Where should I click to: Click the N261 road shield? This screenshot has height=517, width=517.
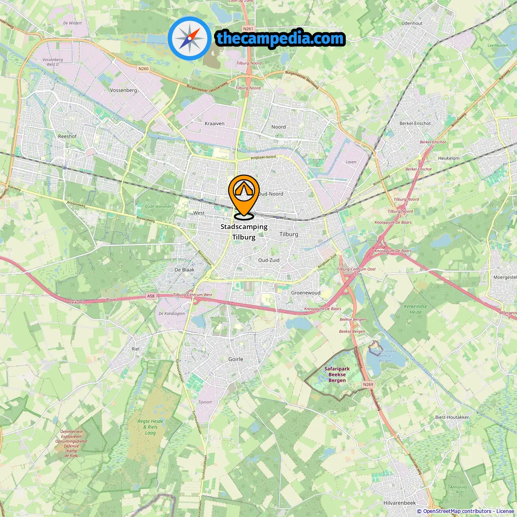tap(248, 29)
